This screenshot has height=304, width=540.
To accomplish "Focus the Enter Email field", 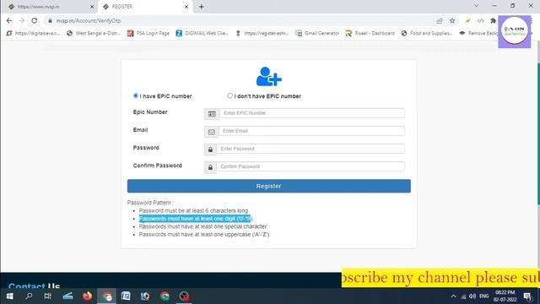I will click(311, 131).
